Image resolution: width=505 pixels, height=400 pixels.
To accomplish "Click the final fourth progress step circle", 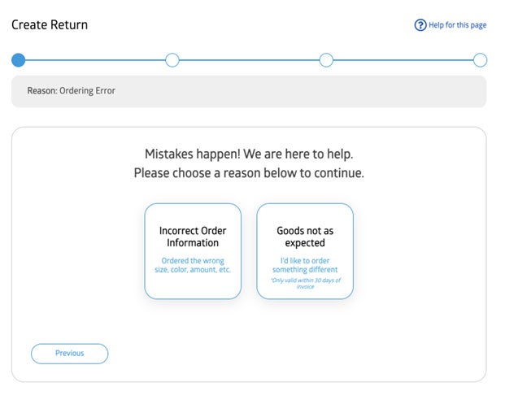I will pos(480,60).
